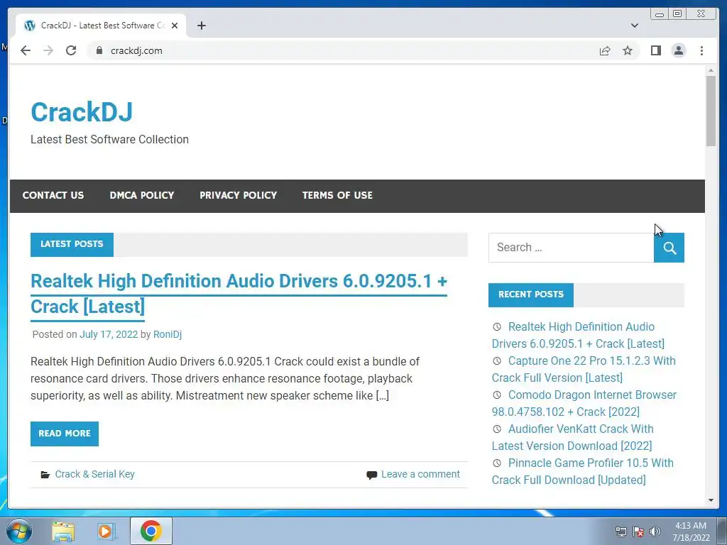Reload the crackdj.com page
The image size is (727, 545).
click(71, 50)
